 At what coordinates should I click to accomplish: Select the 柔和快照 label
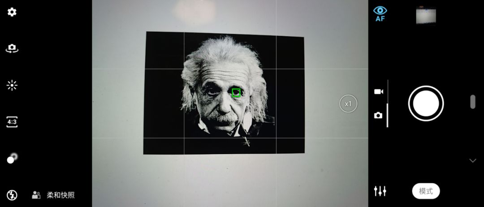[60, 195]
